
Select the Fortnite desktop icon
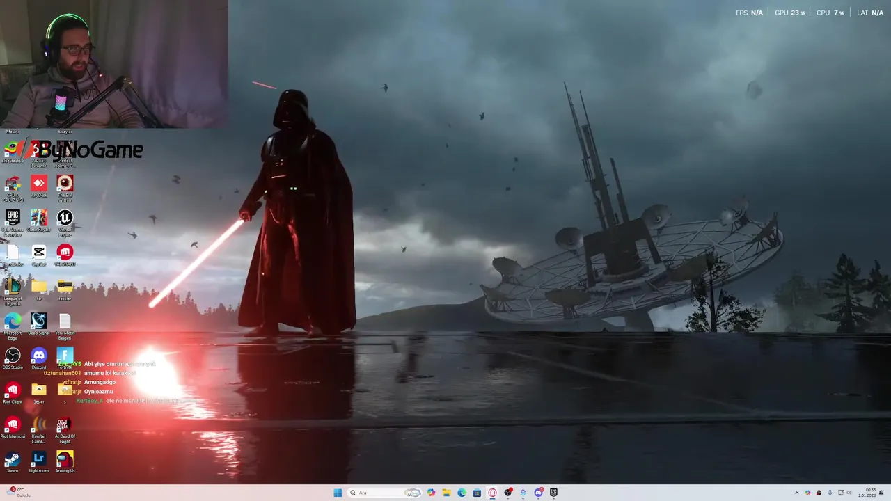click(x=65, y=358)
